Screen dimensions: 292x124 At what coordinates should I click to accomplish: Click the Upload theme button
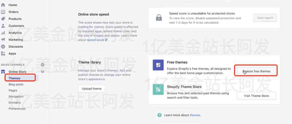[x=92, y=89]
